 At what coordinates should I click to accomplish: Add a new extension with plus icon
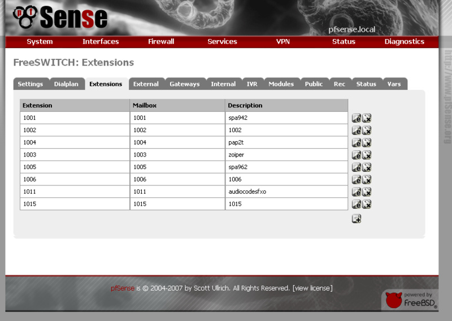[x=357, y=219]
